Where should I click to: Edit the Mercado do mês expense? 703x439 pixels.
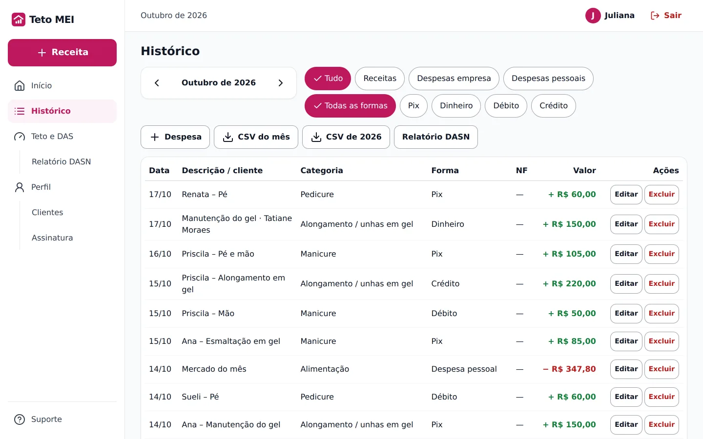click(x=626, y=369)
